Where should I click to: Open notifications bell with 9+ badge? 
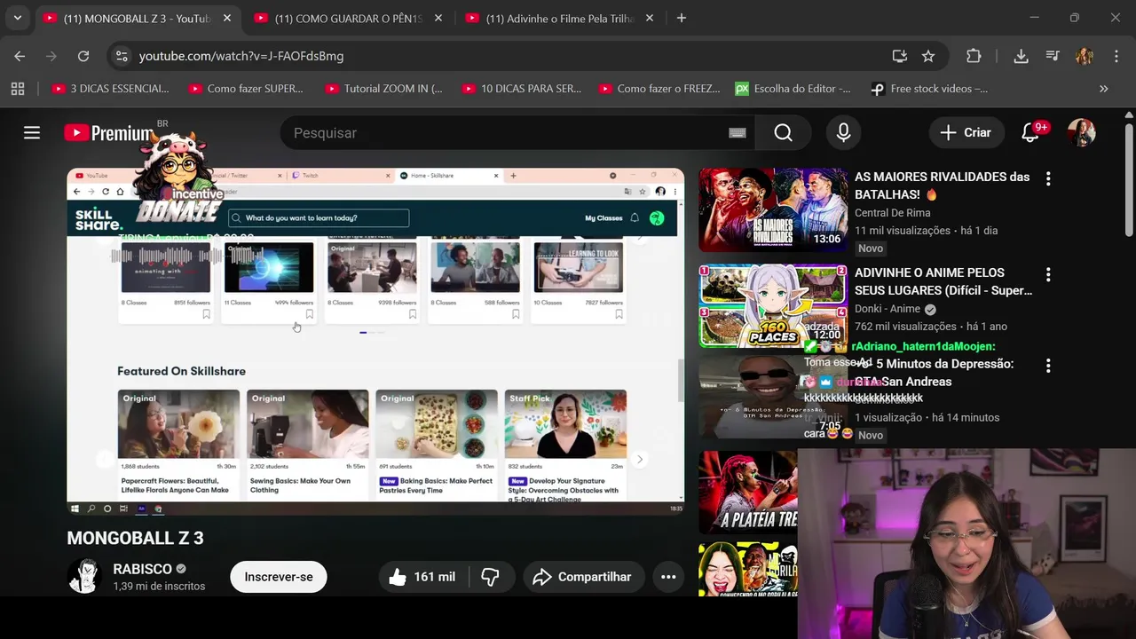point(1030,132)
